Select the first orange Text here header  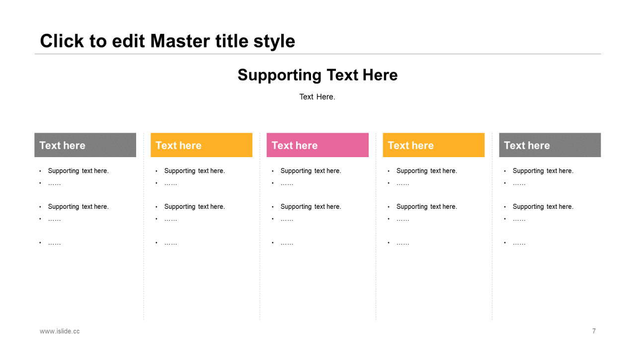click(201, 145)
